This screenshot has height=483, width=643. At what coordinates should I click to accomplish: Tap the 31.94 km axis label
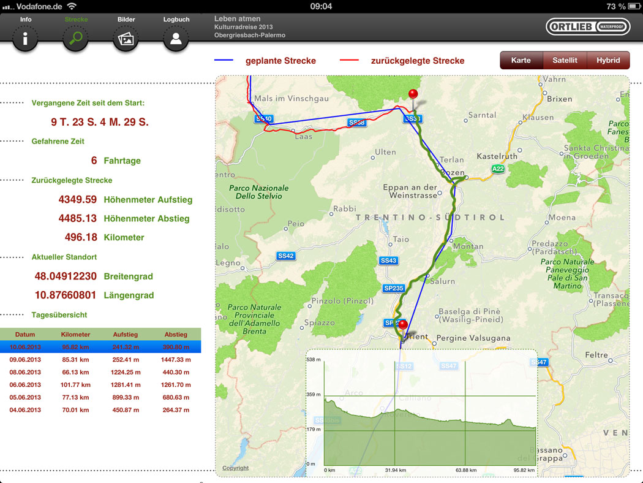click(x=396, y=470)
